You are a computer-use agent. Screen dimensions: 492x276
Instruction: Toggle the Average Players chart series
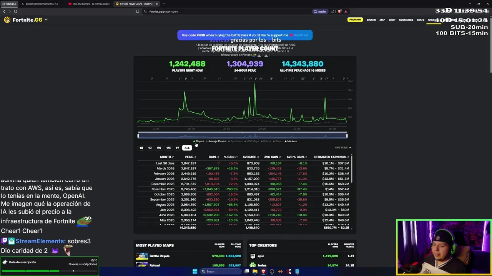(216, 141)
